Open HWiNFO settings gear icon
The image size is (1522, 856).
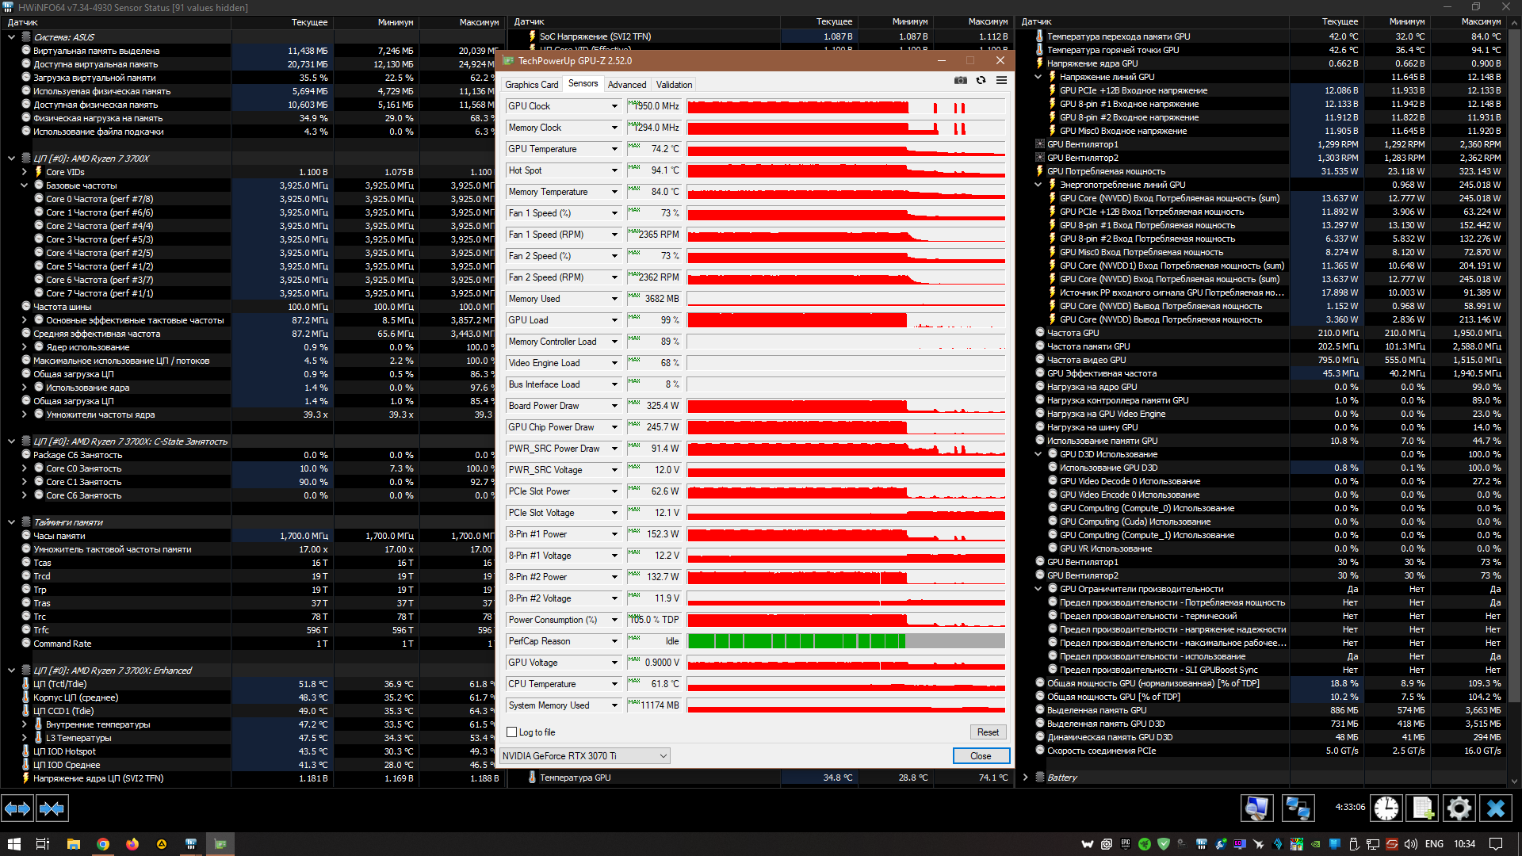1459,808
